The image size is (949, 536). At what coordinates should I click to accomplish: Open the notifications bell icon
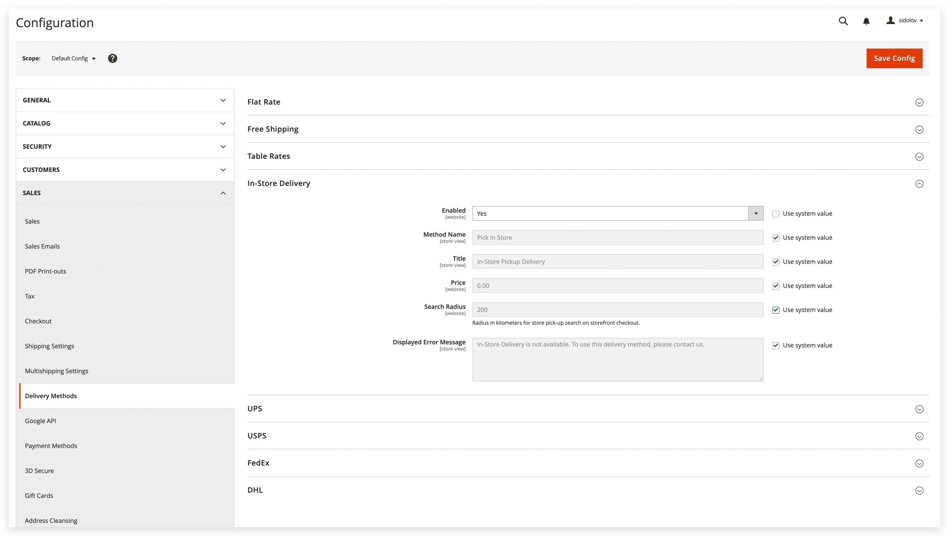pyautogui.click(x=866, y=21)
